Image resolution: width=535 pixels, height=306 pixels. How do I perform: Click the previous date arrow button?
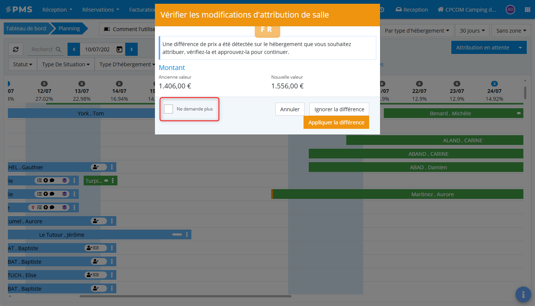click(x=74, y=49)
